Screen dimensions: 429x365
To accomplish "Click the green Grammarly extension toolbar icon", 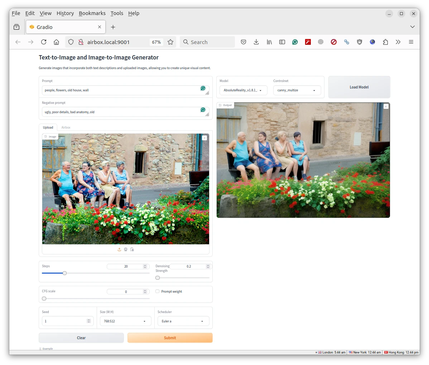I will point(295,42).
